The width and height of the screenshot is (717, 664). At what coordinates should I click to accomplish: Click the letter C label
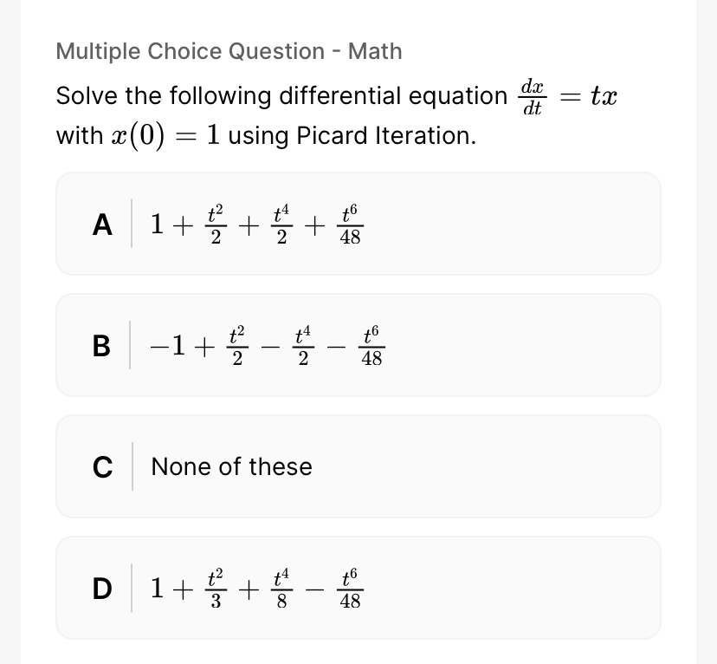pyautogui.click(x=102, y=468)
